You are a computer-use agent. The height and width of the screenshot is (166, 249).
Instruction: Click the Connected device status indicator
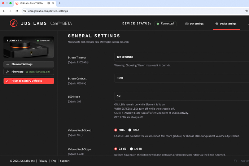pyautogui.click(x=165, y=23)
